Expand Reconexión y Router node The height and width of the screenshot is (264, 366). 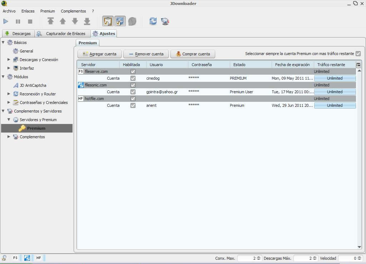[9, 94]
